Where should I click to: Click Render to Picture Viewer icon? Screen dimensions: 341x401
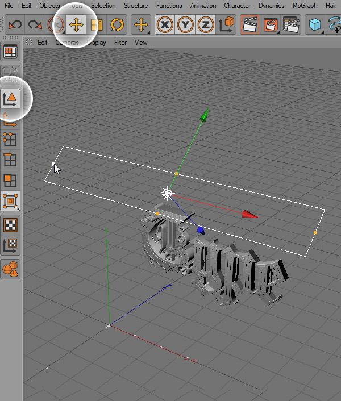pos(271,25)
